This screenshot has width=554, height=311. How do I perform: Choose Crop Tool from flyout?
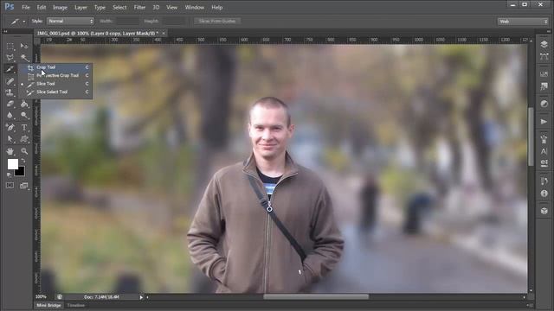tap(55, 67)
